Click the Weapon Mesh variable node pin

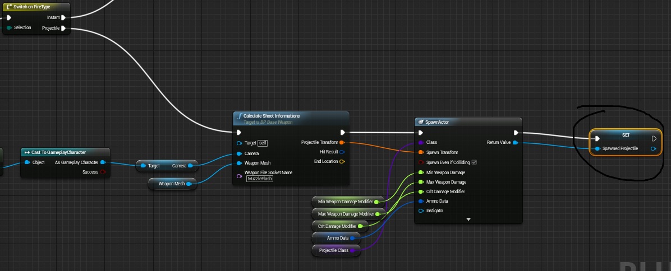click(189, 184)
